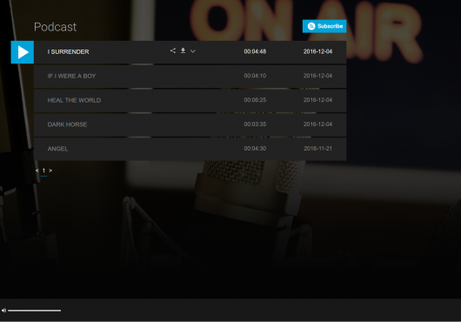Image resolution: width=461 pixels, height=322 pixels.
Task: Click the I SURRENDER title text
Action: click(x=68, y=51)
